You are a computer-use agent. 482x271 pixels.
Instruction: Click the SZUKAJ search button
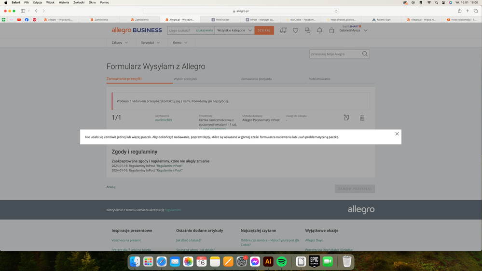pyautogui.click(x=264, y=30)
